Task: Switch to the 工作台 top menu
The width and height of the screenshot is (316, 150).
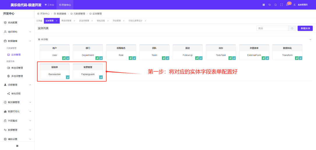Action: [x=50, y=5]
